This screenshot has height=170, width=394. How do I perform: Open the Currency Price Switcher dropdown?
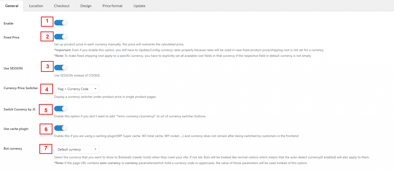pos(76,89)
